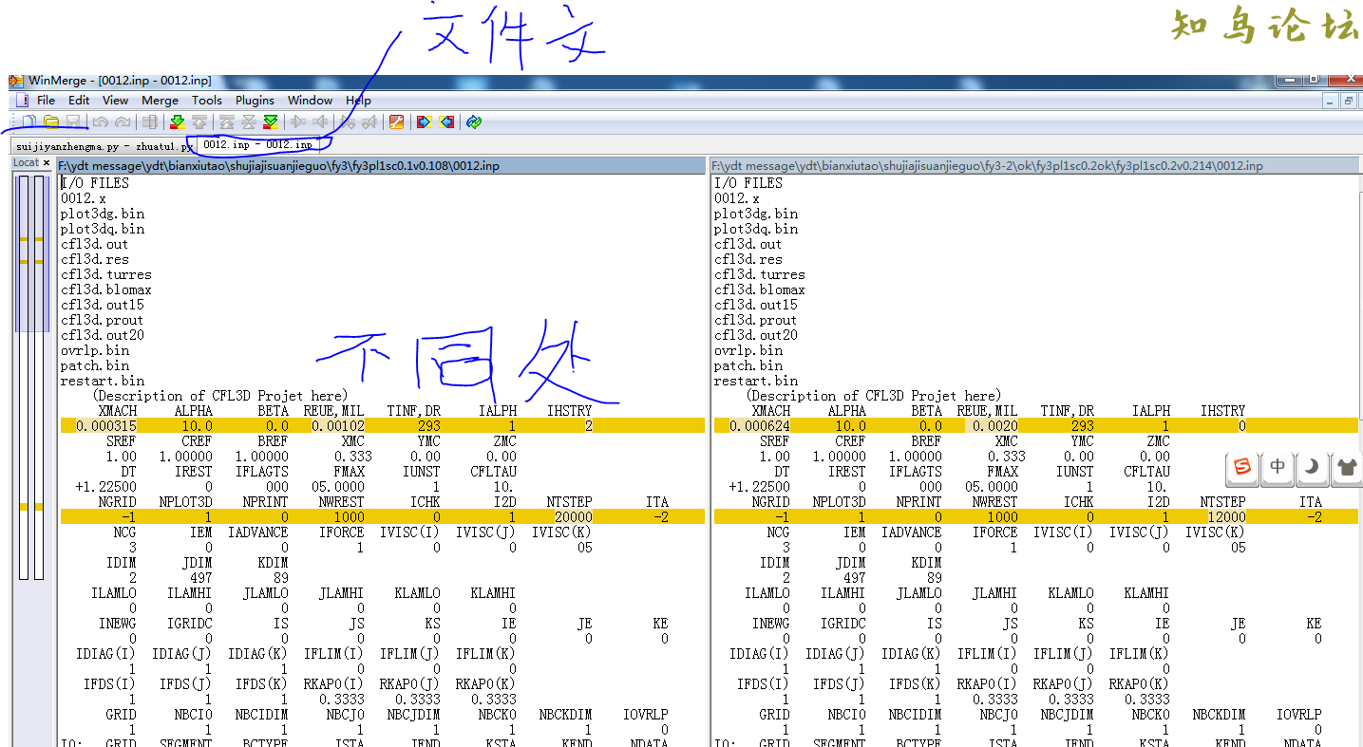Switch to suijiyanzhengma.py - zhuatu1.py tab

104,146
